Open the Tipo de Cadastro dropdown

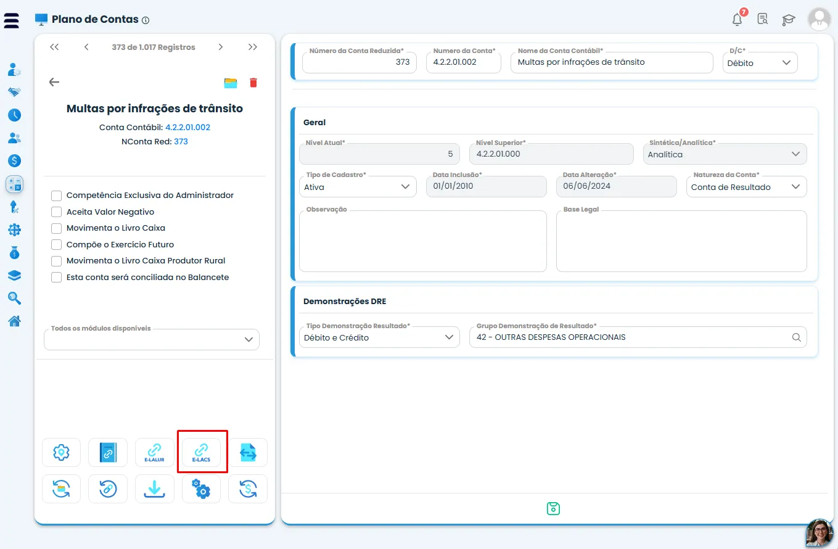pyautogui.click(x=358, y=186)
